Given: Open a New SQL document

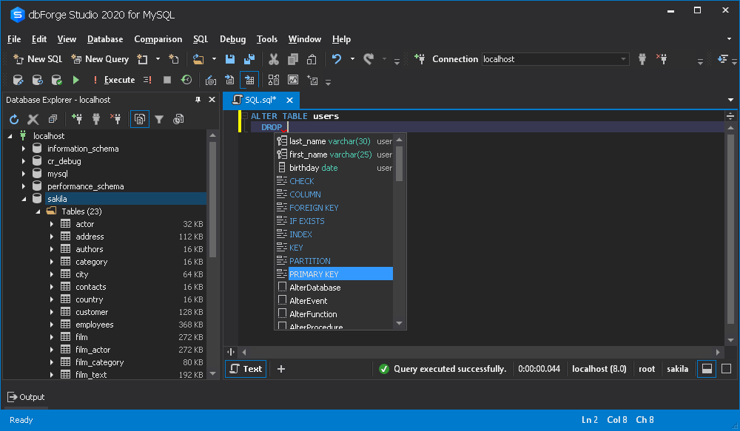Looking at the screenshot, I should click(x=37, y=58).
